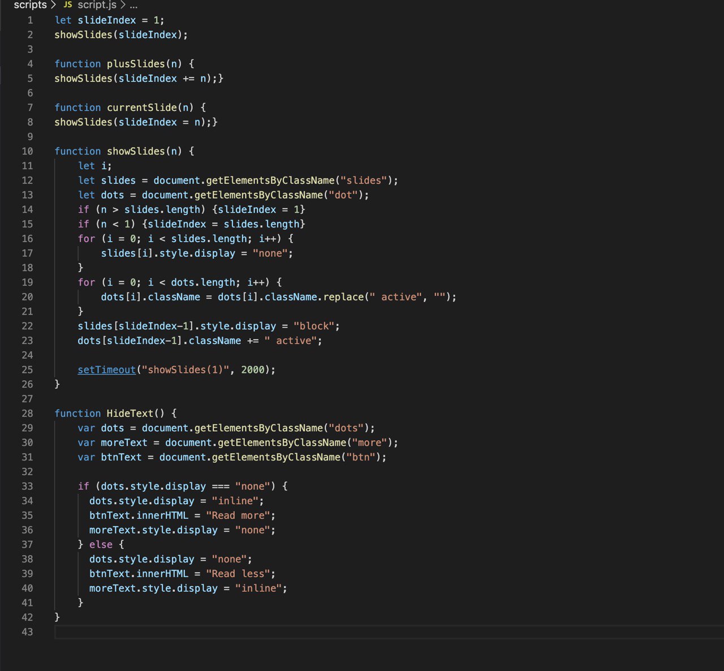The height and width of the screenshot is (671, 724).
Task: Expand the chevron after 'scripts' breadcrumb
Action: pos(53,5)
